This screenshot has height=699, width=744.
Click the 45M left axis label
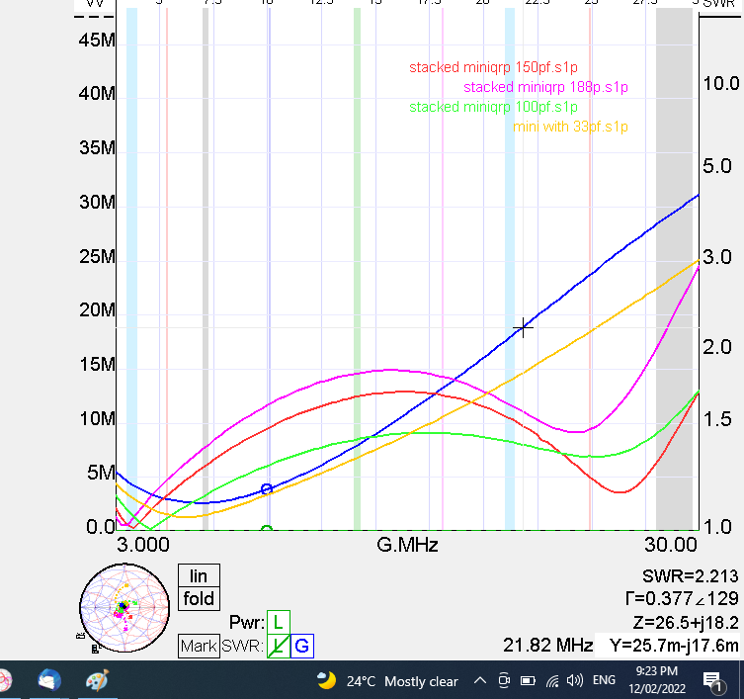click(x=97, y=40)
